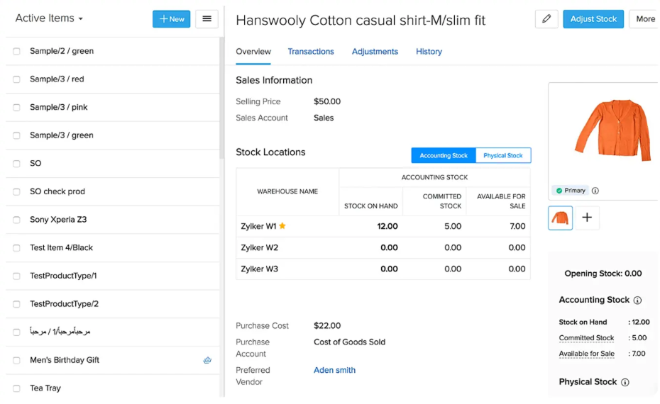Open the hamburger list options menu

pyautogui.click(x=207, y=19)
